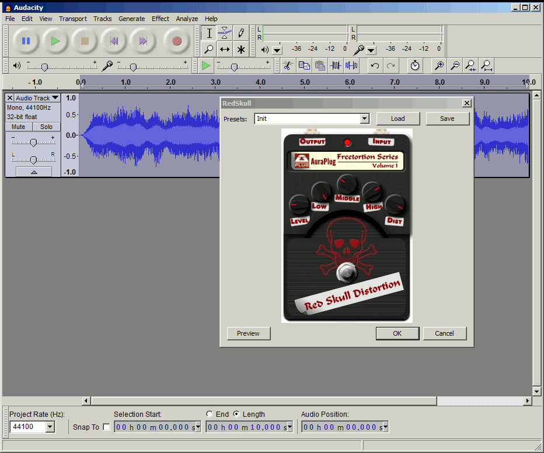
Task: Select the Zoom magnifier tool
Action: click(x=209, y=49)
